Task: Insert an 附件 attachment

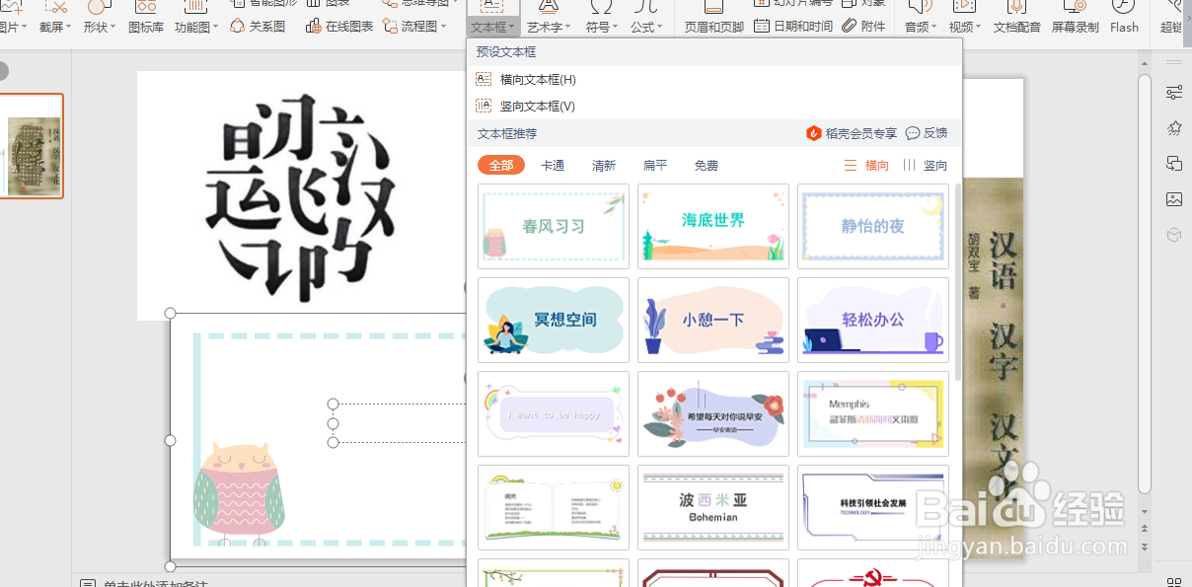Action: coord(863,27)
